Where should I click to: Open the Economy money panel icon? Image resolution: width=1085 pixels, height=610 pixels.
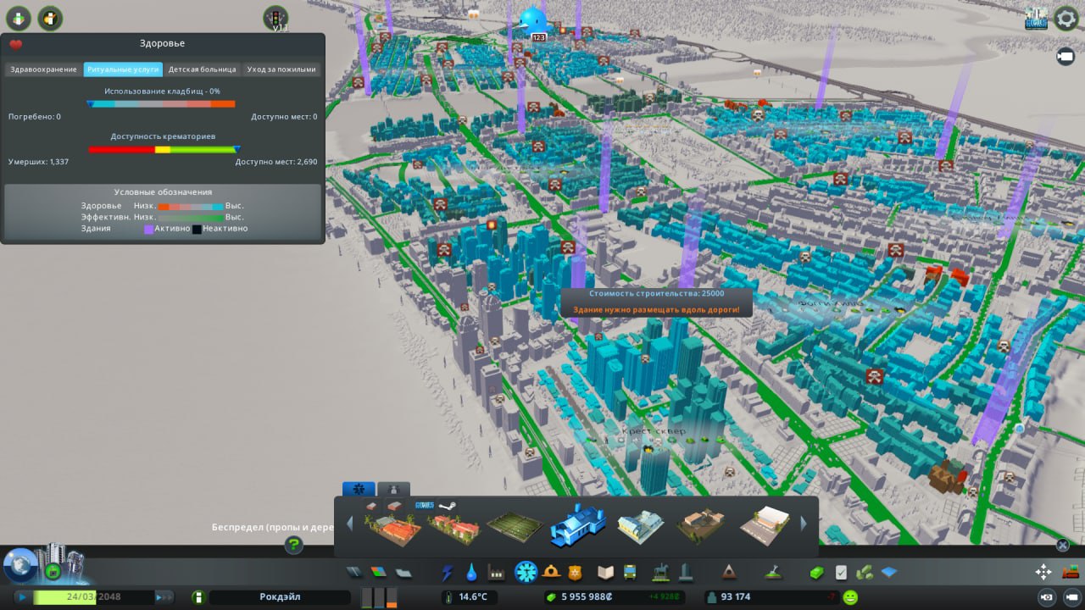coord(816,573)
